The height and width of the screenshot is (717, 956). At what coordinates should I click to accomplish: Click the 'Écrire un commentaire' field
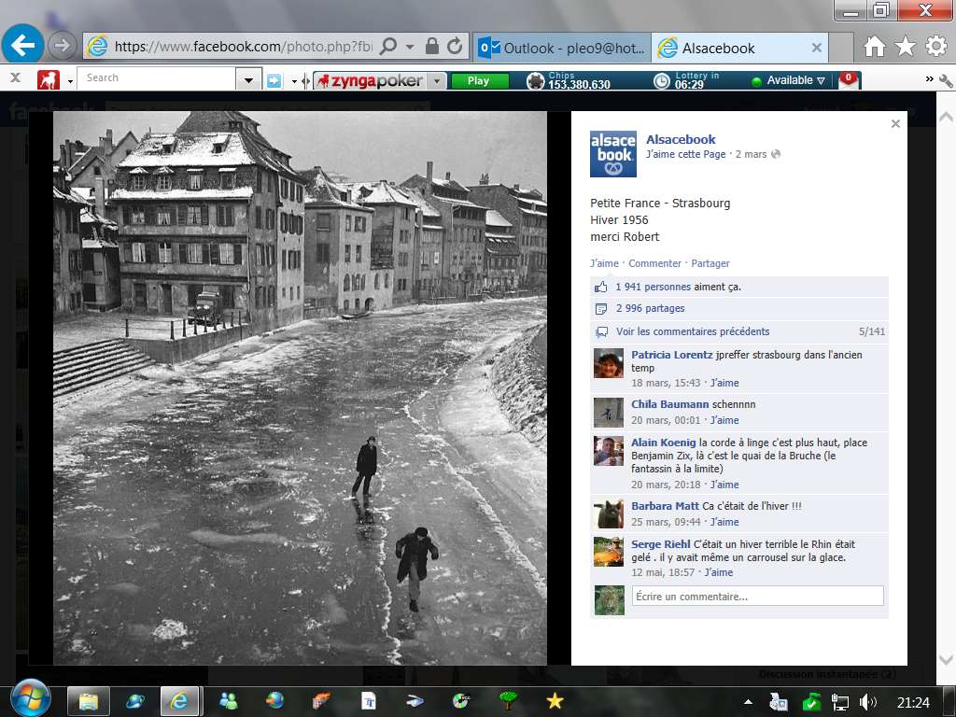[x=757, y=597]
